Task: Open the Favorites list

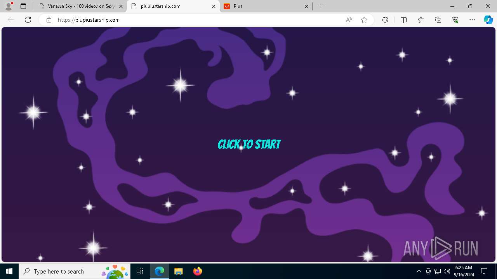Action: coord(421,20)
